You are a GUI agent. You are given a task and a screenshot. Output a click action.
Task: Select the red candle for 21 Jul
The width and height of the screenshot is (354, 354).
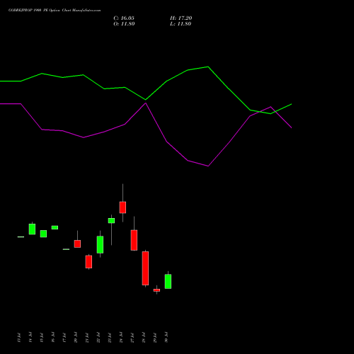coord(88,262)
